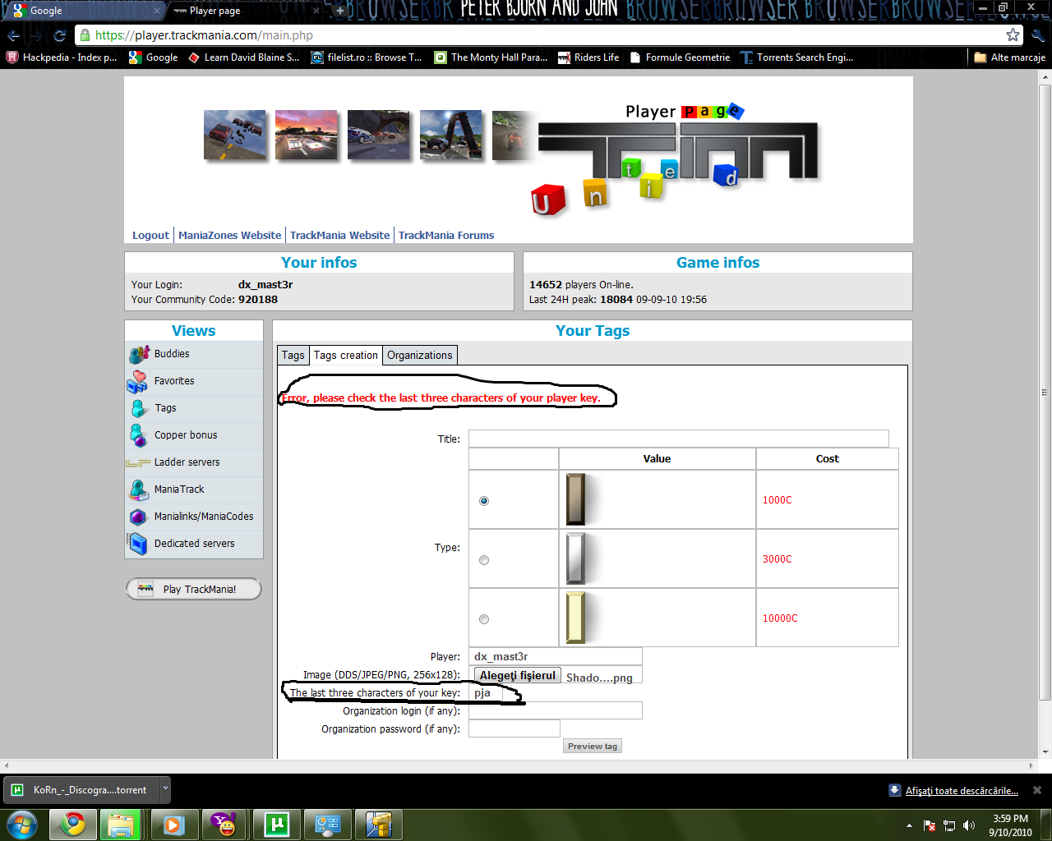Viewport: 1052px width, 841px height.
Task: Open the Organizations tab
Action: click(420, 356)
